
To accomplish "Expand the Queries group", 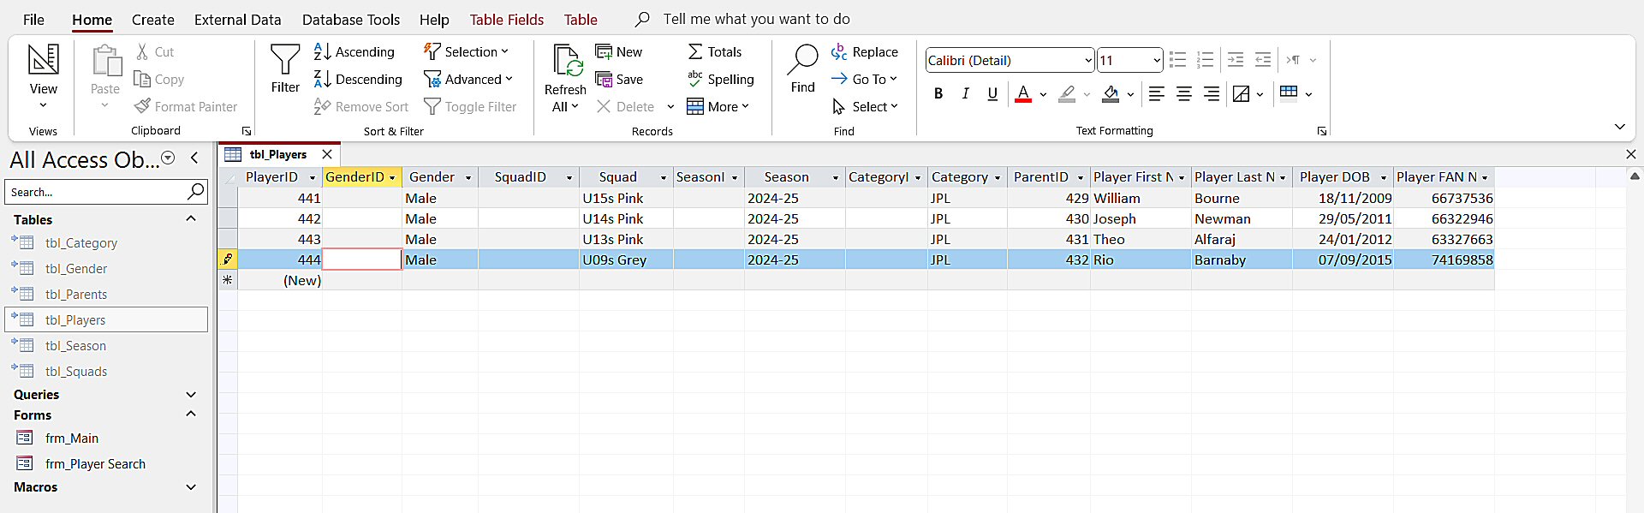I will pos(191,395).
